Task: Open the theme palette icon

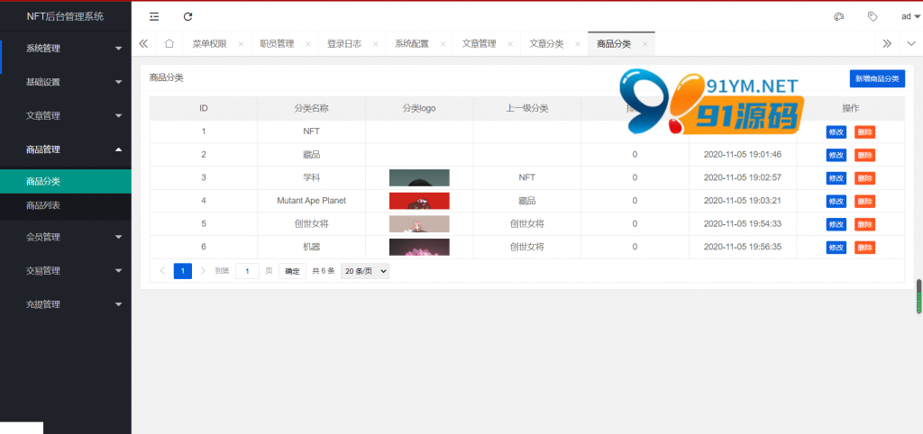Action: click(839, 16)
